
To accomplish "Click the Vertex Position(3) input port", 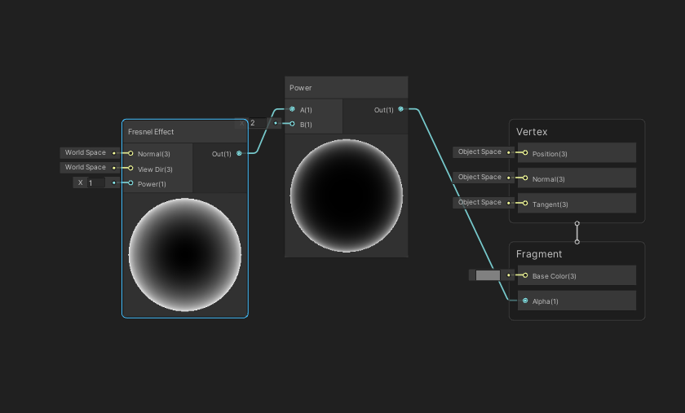I will (x=525, y=153).
